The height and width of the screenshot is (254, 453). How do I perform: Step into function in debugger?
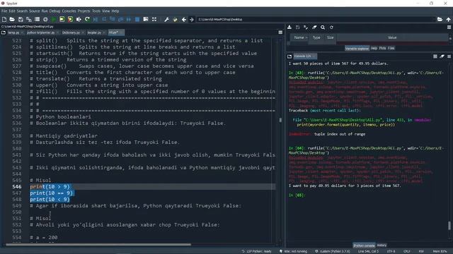[113, 19]
